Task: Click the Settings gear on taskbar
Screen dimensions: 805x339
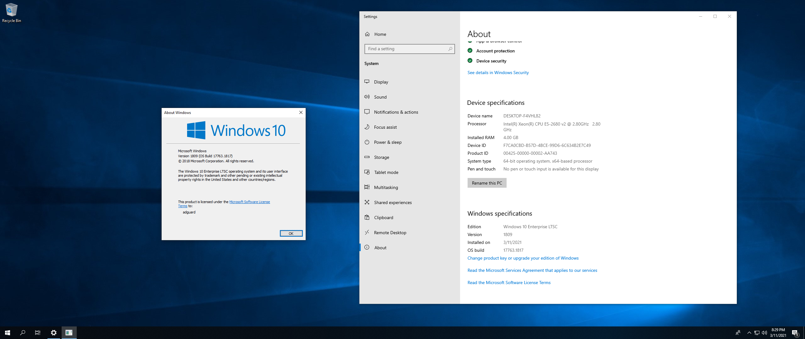Action: pos(54,333)
